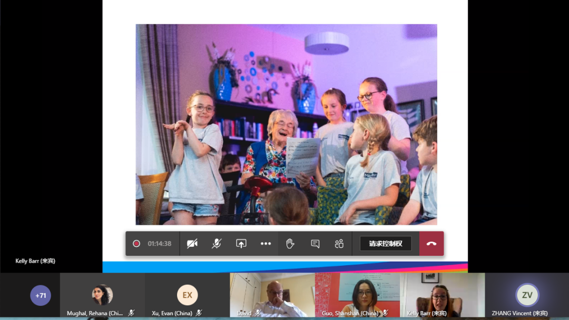Hang up the call with red phone button
The image size is (569, 320).
pos(431,244)
